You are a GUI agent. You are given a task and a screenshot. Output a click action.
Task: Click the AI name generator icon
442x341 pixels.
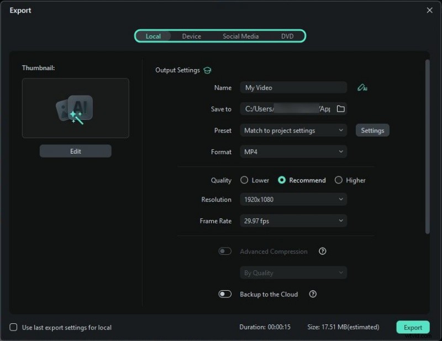coord(362,88)
